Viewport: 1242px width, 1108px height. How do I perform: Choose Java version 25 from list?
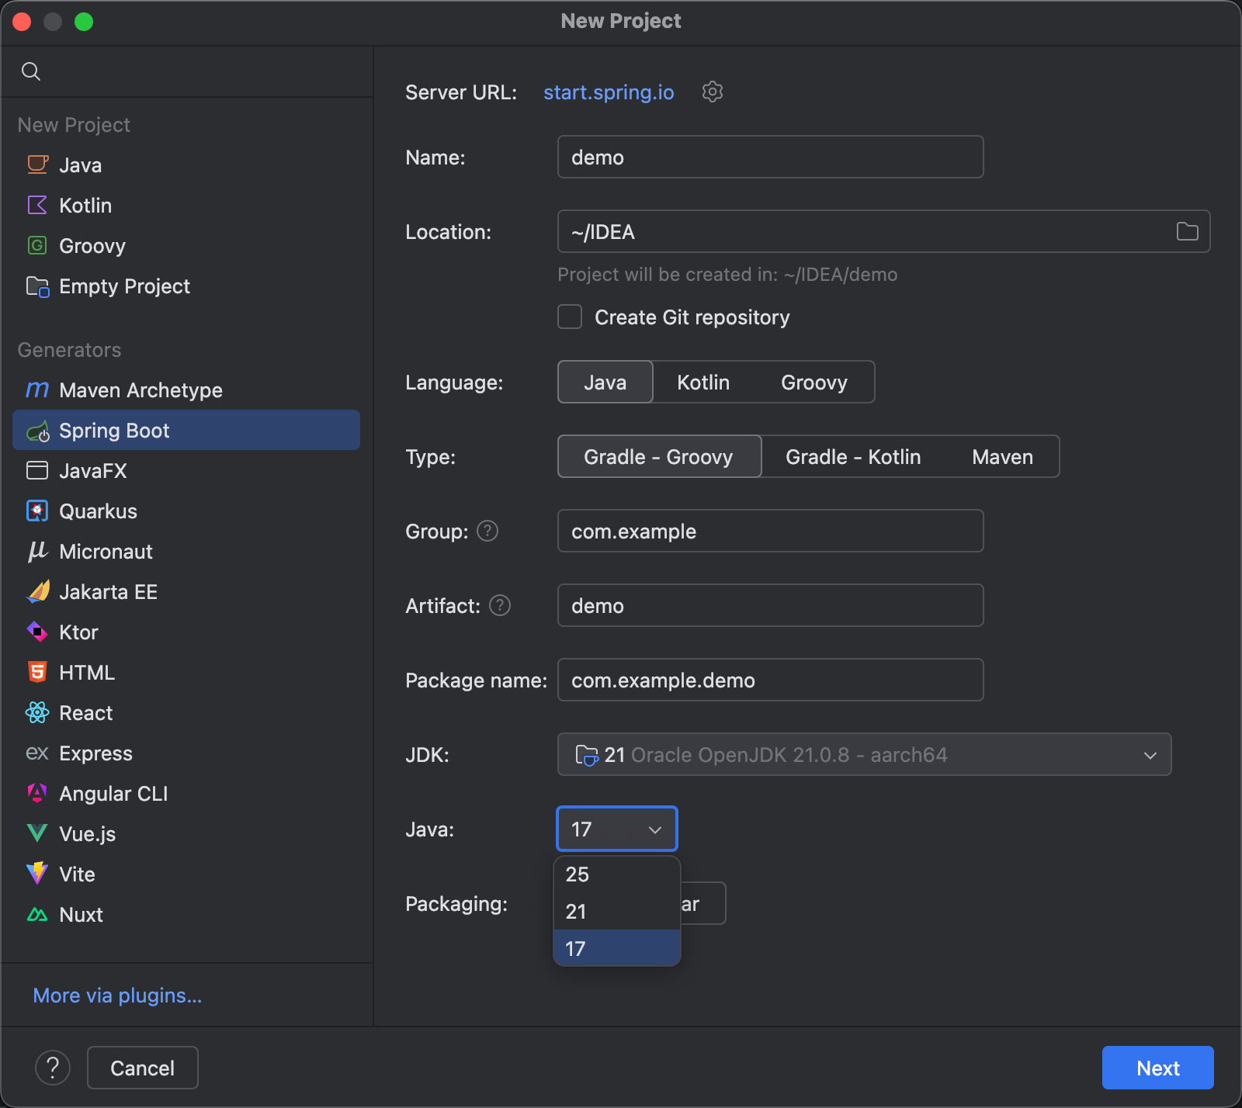[x=617, y=874]
